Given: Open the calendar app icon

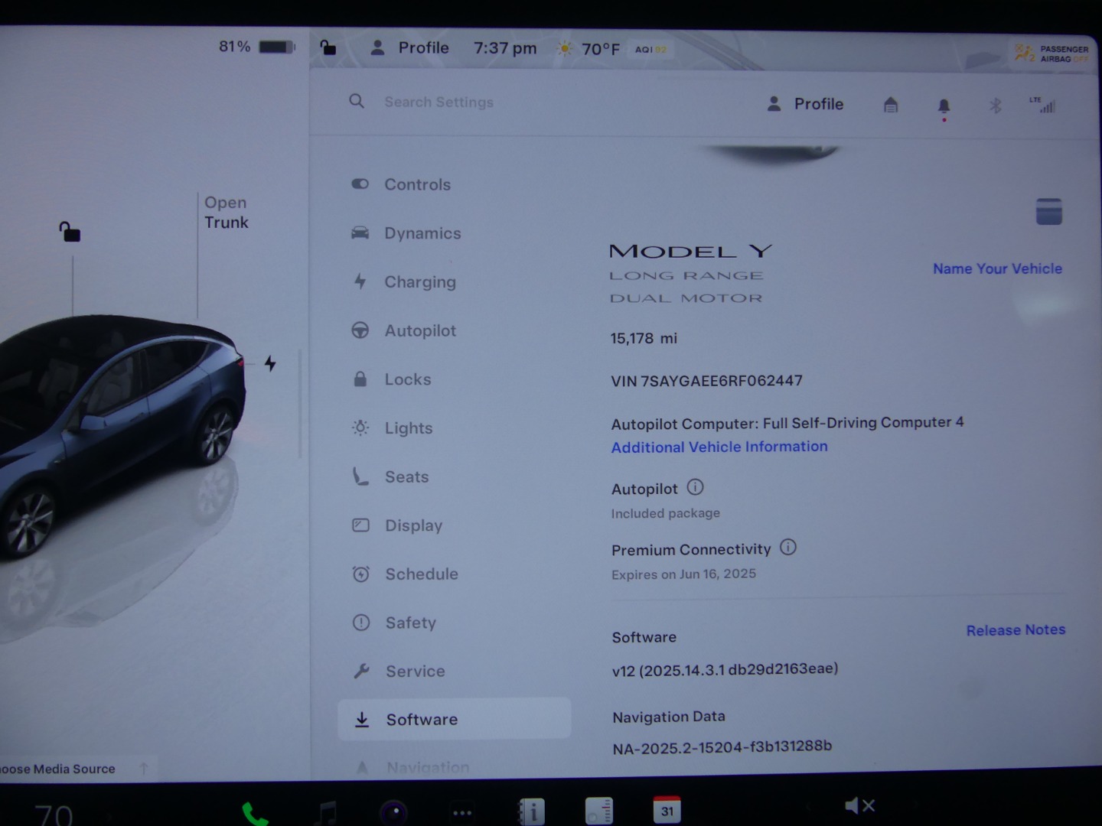Looking at the screenshot, I should 667,811.
